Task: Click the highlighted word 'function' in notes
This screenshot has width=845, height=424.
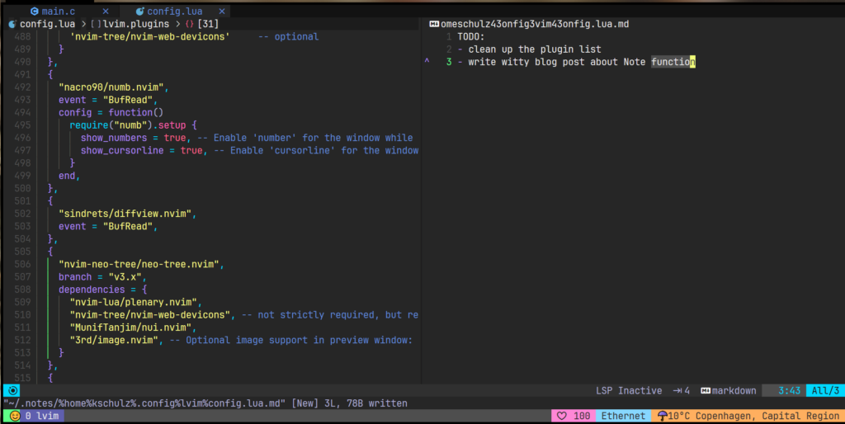Action: pyautogui.click(x=673, y=62)
